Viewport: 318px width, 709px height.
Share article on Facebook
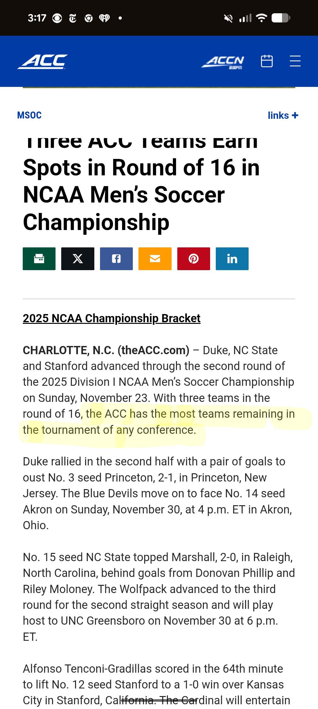116,259
